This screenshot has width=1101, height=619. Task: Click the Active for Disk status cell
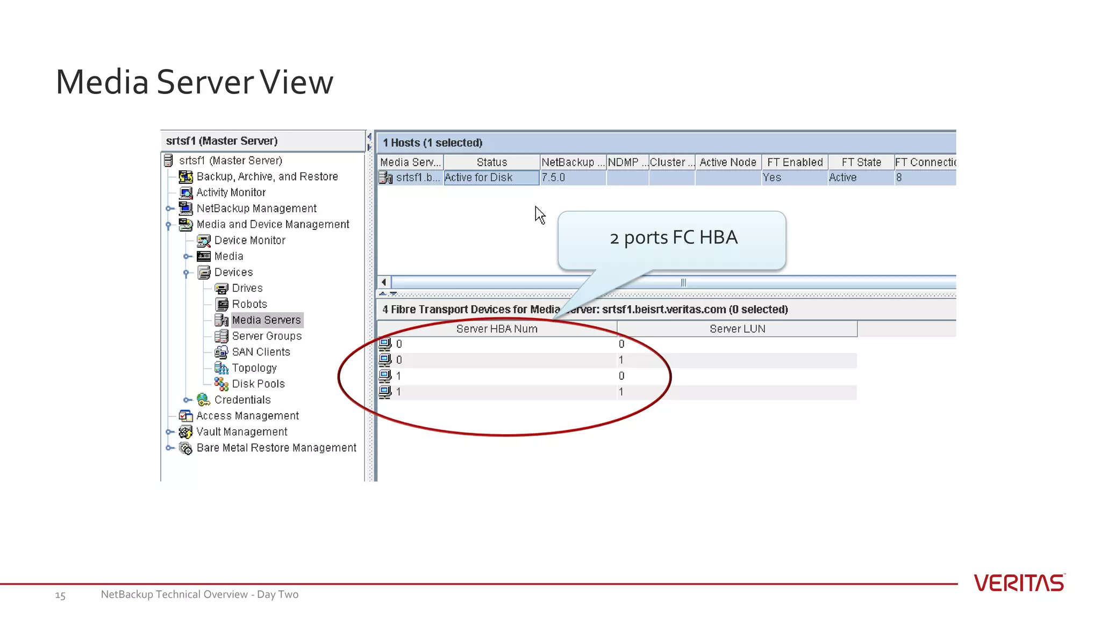tap(492, 178)
